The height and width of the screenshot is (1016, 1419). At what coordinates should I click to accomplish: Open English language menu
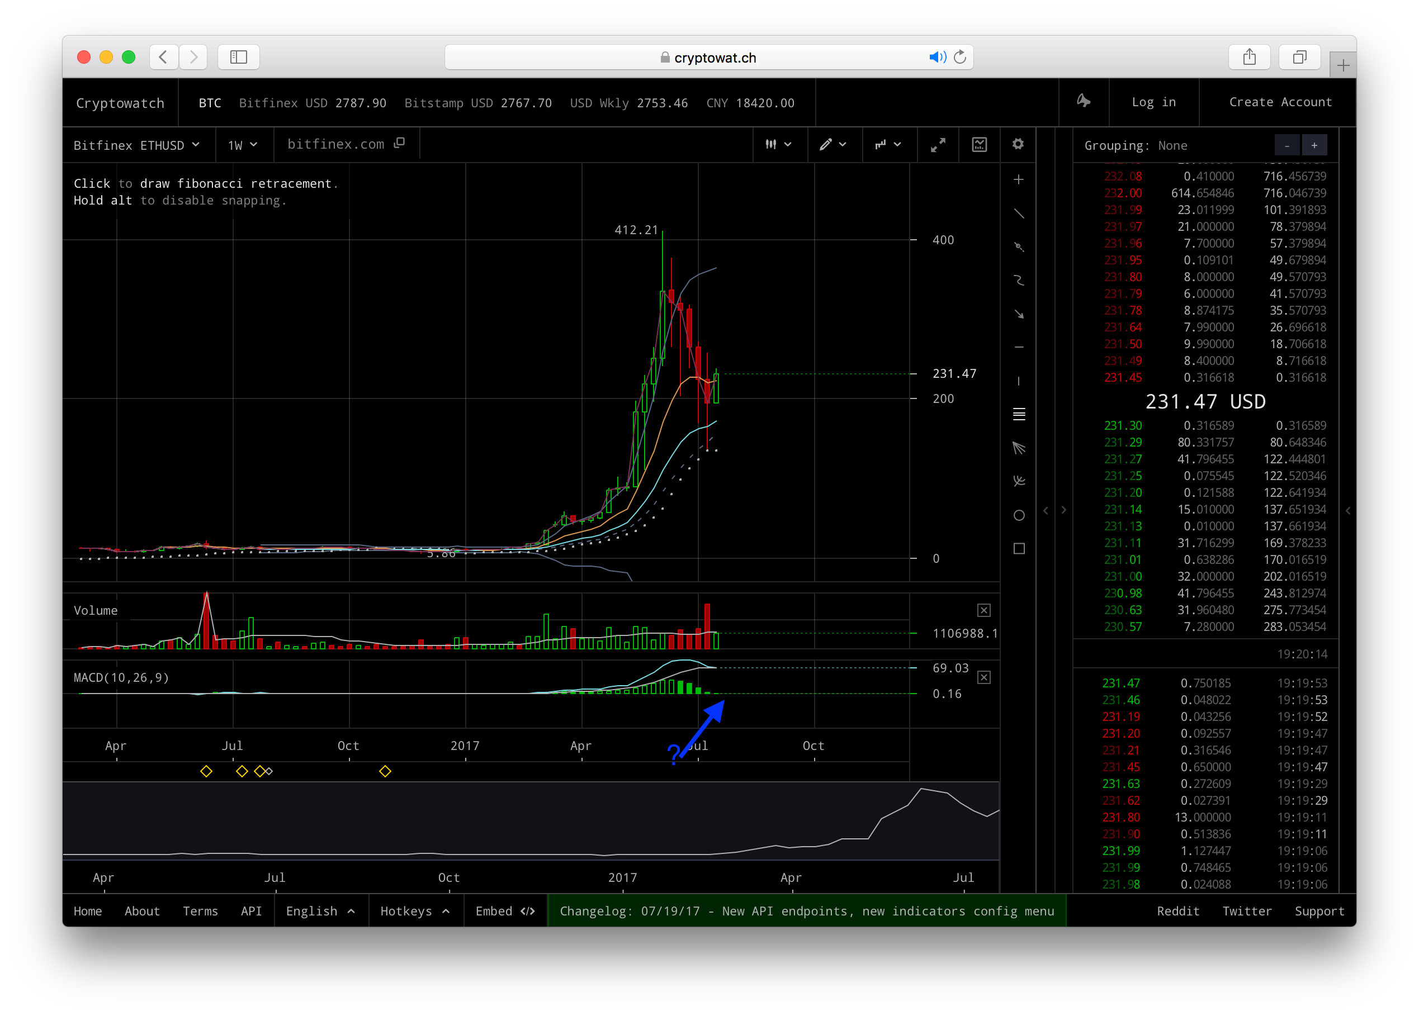click(321, 911)
